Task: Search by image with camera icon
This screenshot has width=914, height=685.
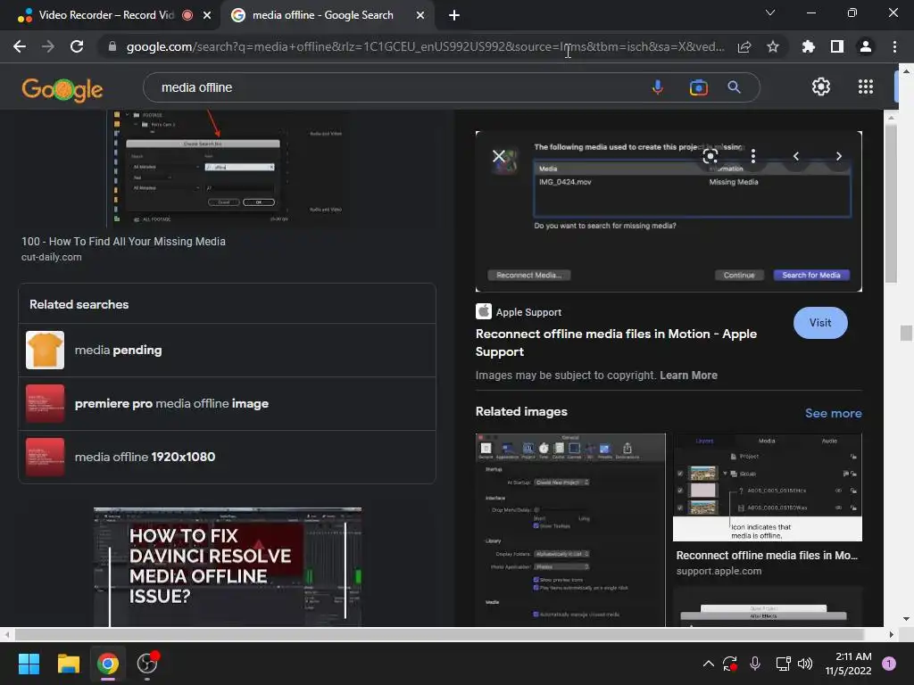Action: [698, 87]
